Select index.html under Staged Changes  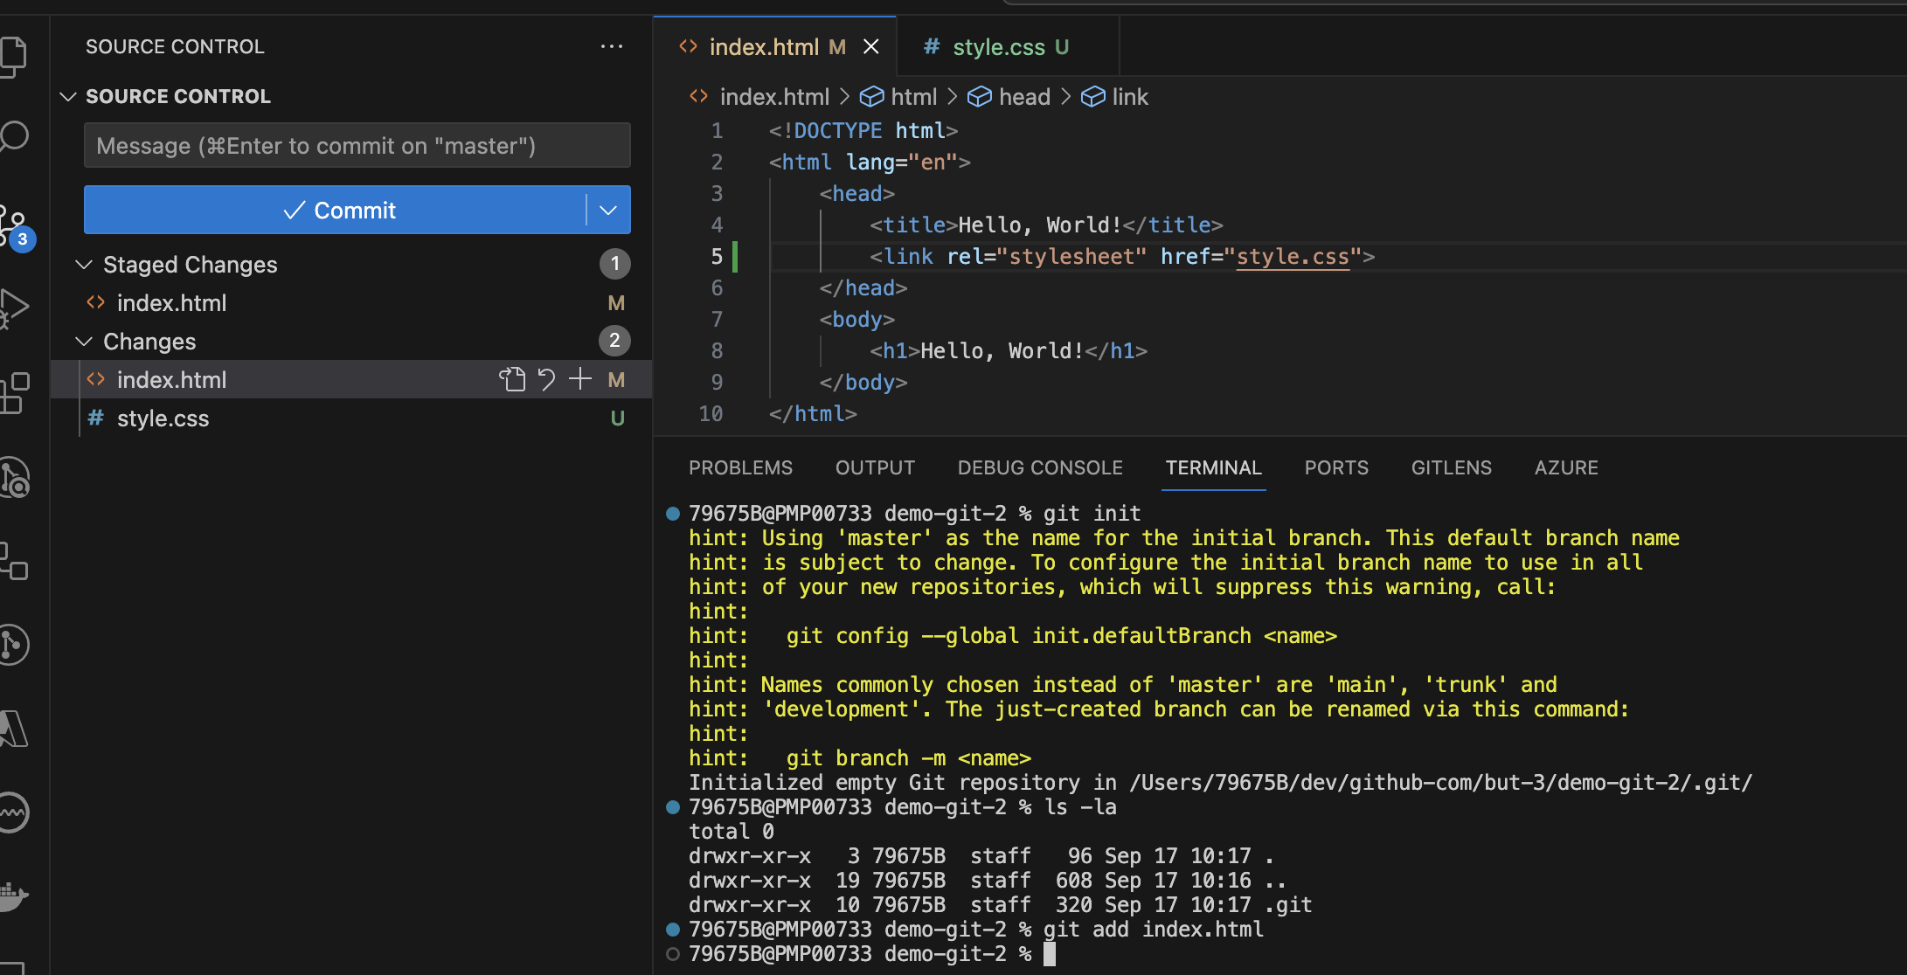pyautogui.click(x=351, y=302)
